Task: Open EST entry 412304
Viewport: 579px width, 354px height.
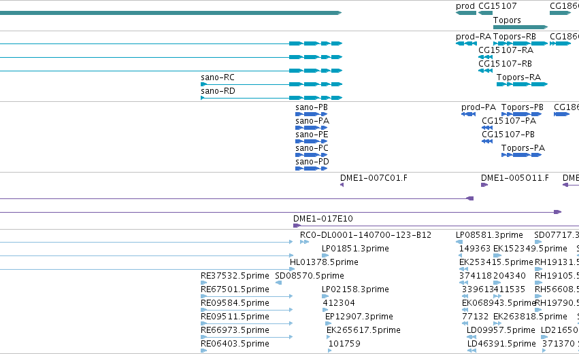Action: [325, 310]
